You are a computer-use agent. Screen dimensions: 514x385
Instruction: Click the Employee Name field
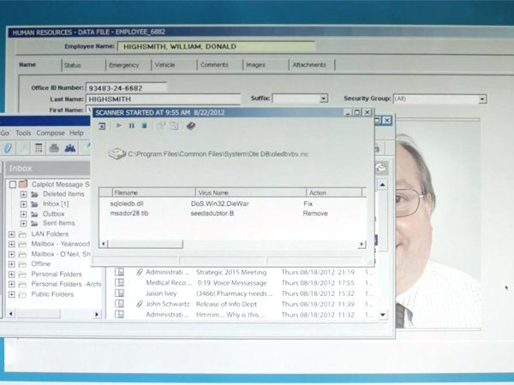click(217, 46)
